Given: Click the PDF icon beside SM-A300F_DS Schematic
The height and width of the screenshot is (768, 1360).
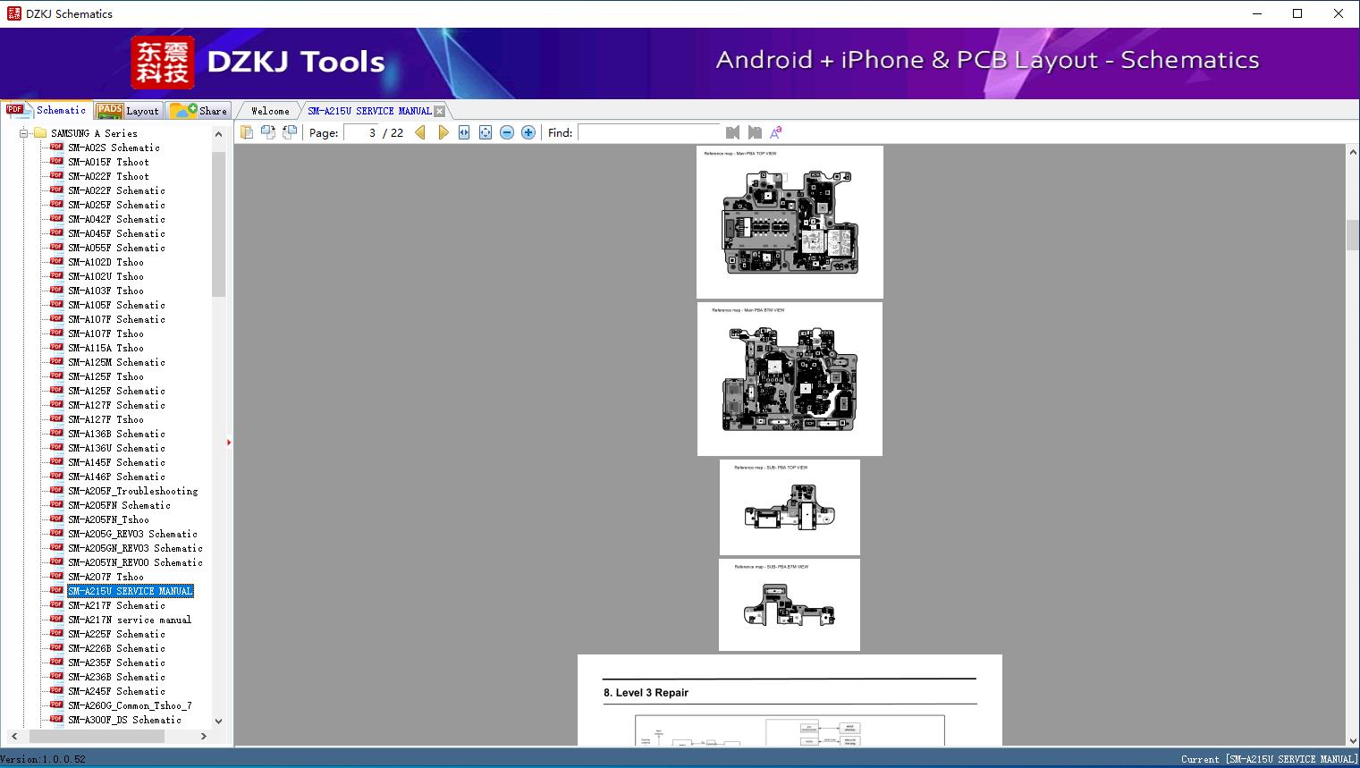Looking at the screenshot, I should (x=56, y=719).
